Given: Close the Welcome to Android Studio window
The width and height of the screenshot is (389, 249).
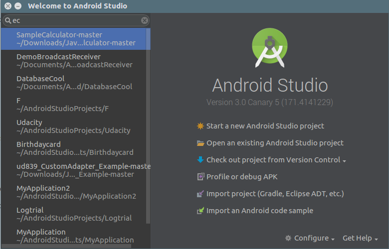Looking at the screenshot, I should pos(8,6).
